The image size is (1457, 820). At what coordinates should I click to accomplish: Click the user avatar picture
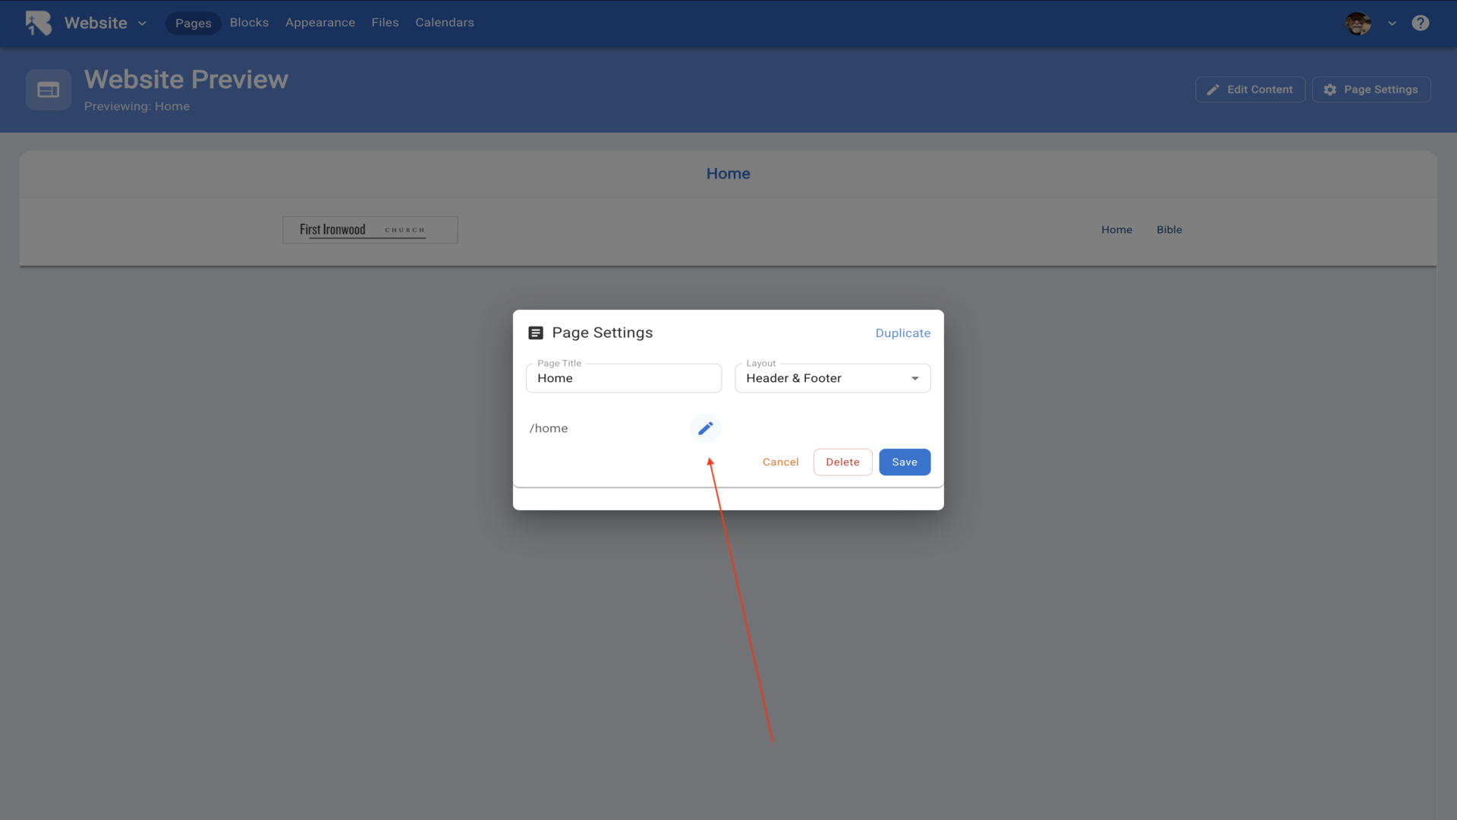[x=1358, y=23]
